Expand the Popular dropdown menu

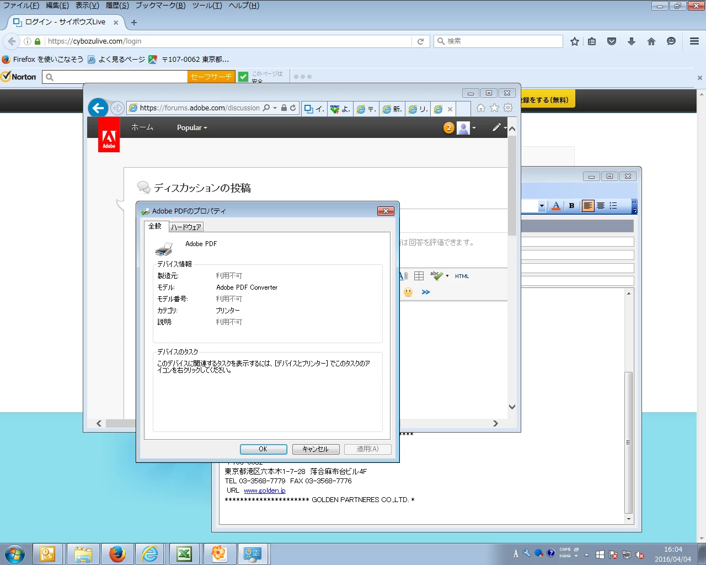[x=192, y=127]
